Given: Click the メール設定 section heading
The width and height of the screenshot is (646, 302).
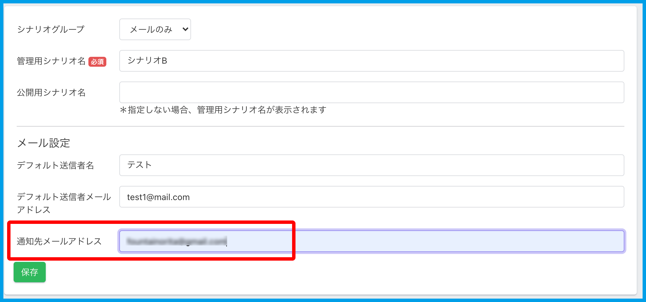Looking at the screenshot, I should [x=44, y=143].
